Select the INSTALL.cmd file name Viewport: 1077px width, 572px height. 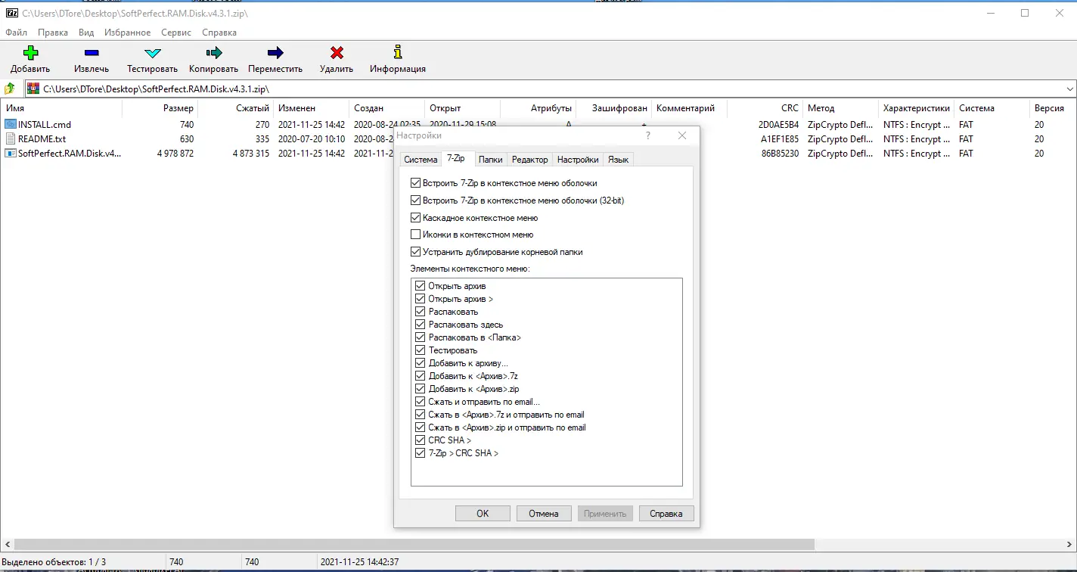point(45,125)
